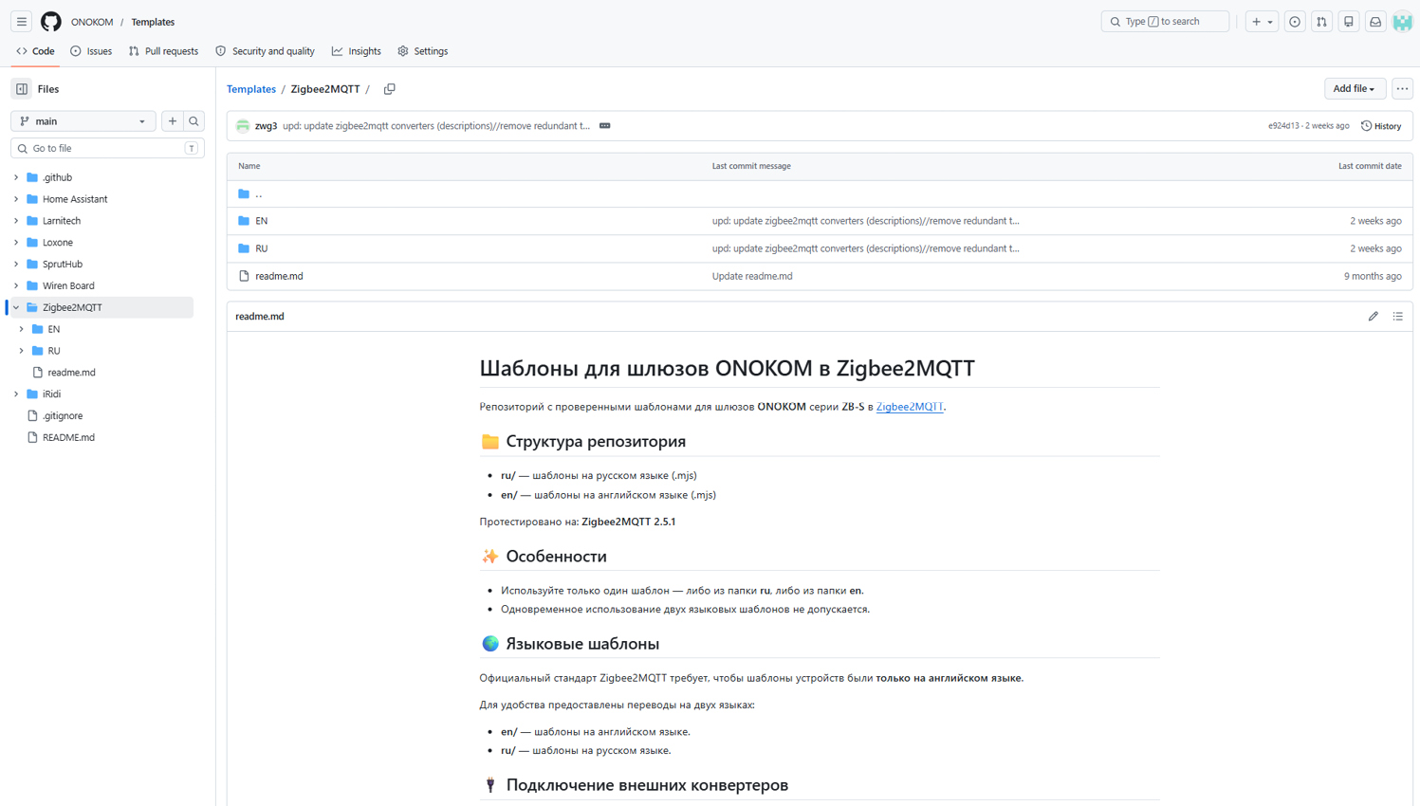The image size is (1420, 806).
Task: Open more options ellipsis next to Add file
Action: pyautogui.click(x=1402, y=88)
